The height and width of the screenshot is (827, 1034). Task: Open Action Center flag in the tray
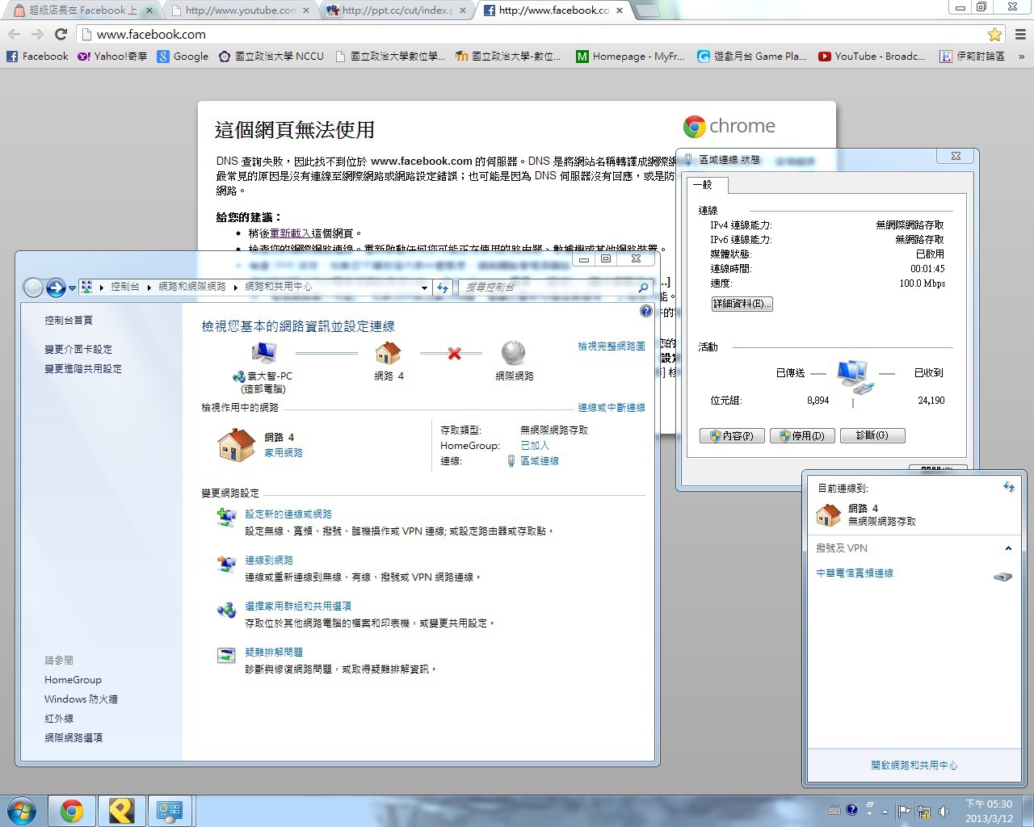coord(904,811)
